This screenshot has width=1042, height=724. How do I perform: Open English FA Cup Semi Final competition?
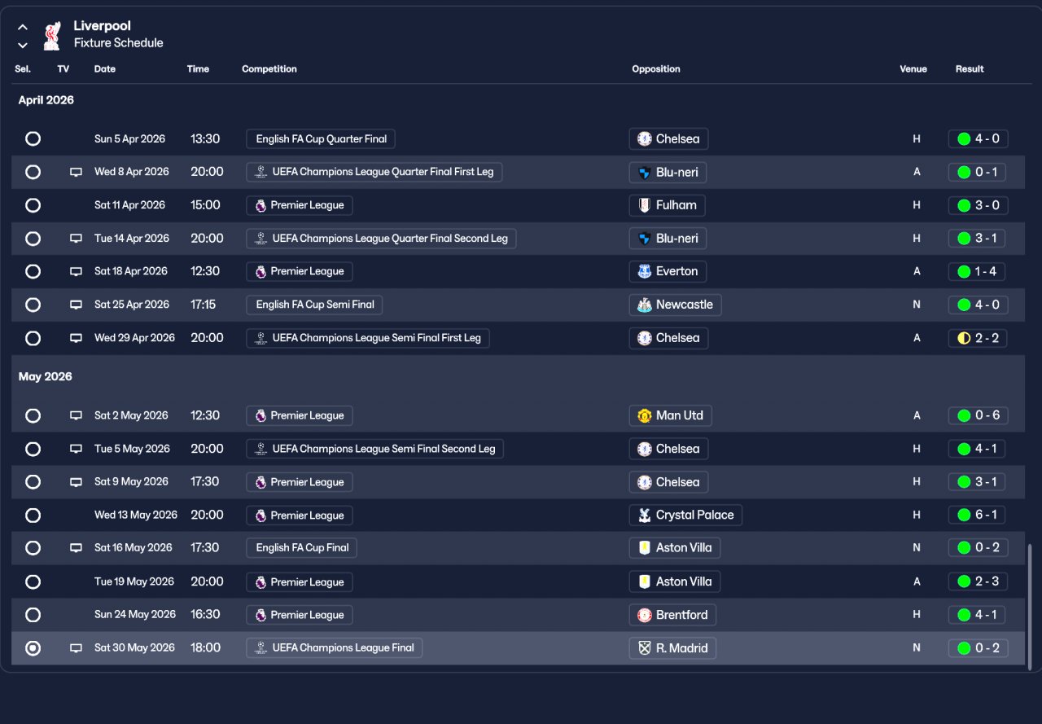(x=314, y=305)
